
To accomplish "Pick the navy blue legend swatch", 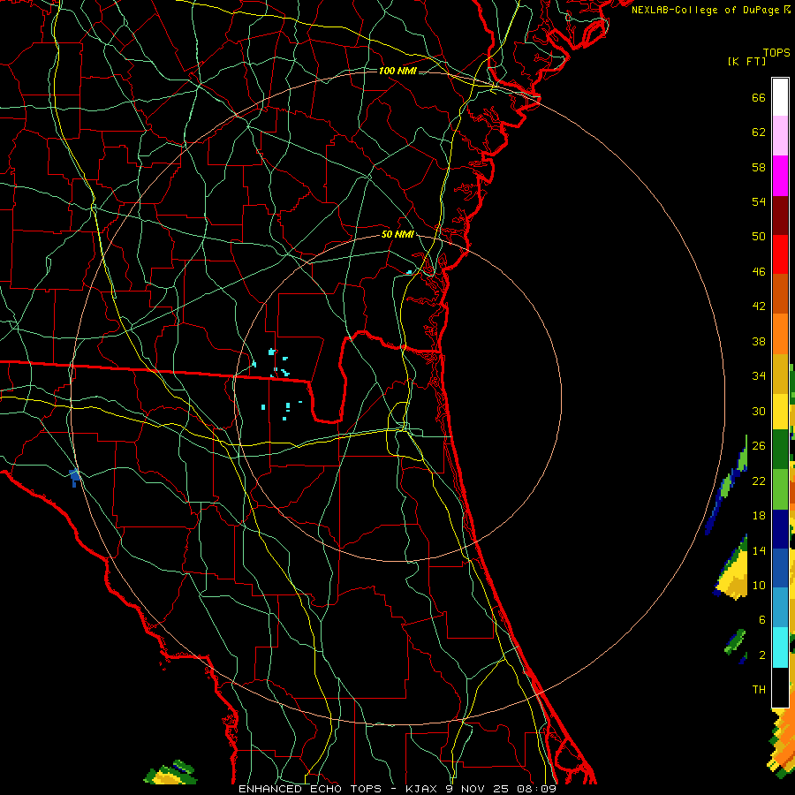I will coord(780,529).
